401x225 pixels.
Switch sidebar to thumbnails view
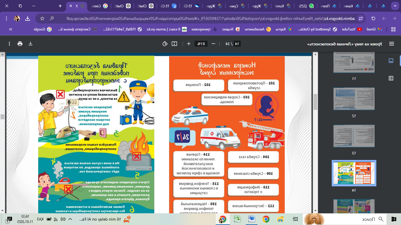pyautogui.click(x=391, y=61)
